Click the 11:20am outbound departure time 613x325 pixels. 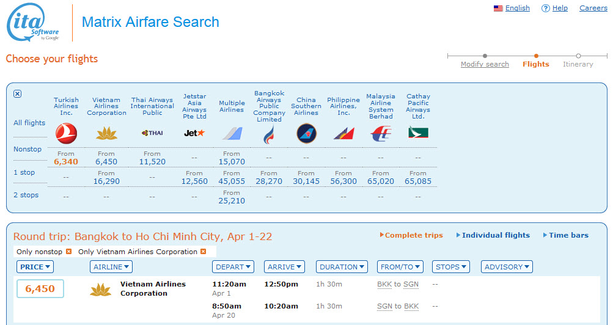229,284
